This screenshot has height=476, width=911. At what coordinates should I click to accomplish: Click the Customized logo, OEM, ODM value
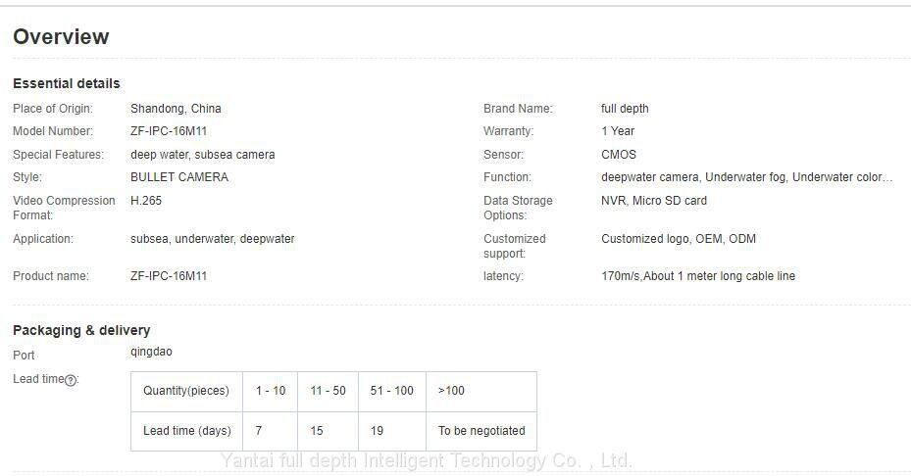click(679, 239)
